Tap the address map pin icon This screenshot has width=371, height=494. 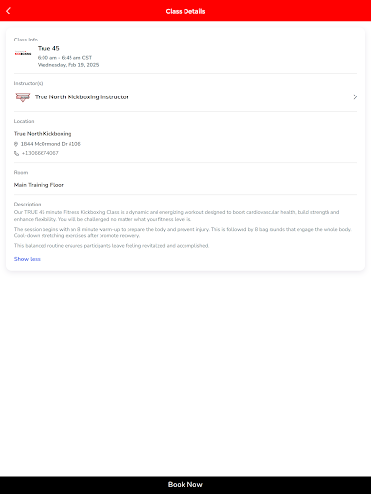16,144
